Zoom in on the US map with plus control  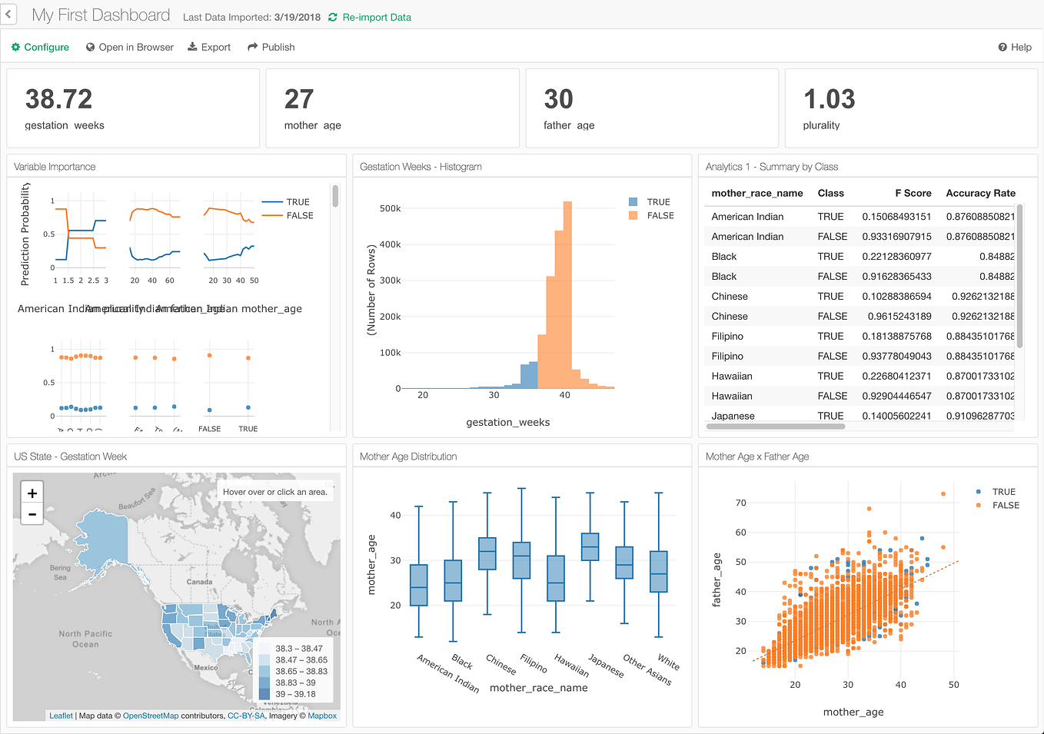[x=32, y=492]
